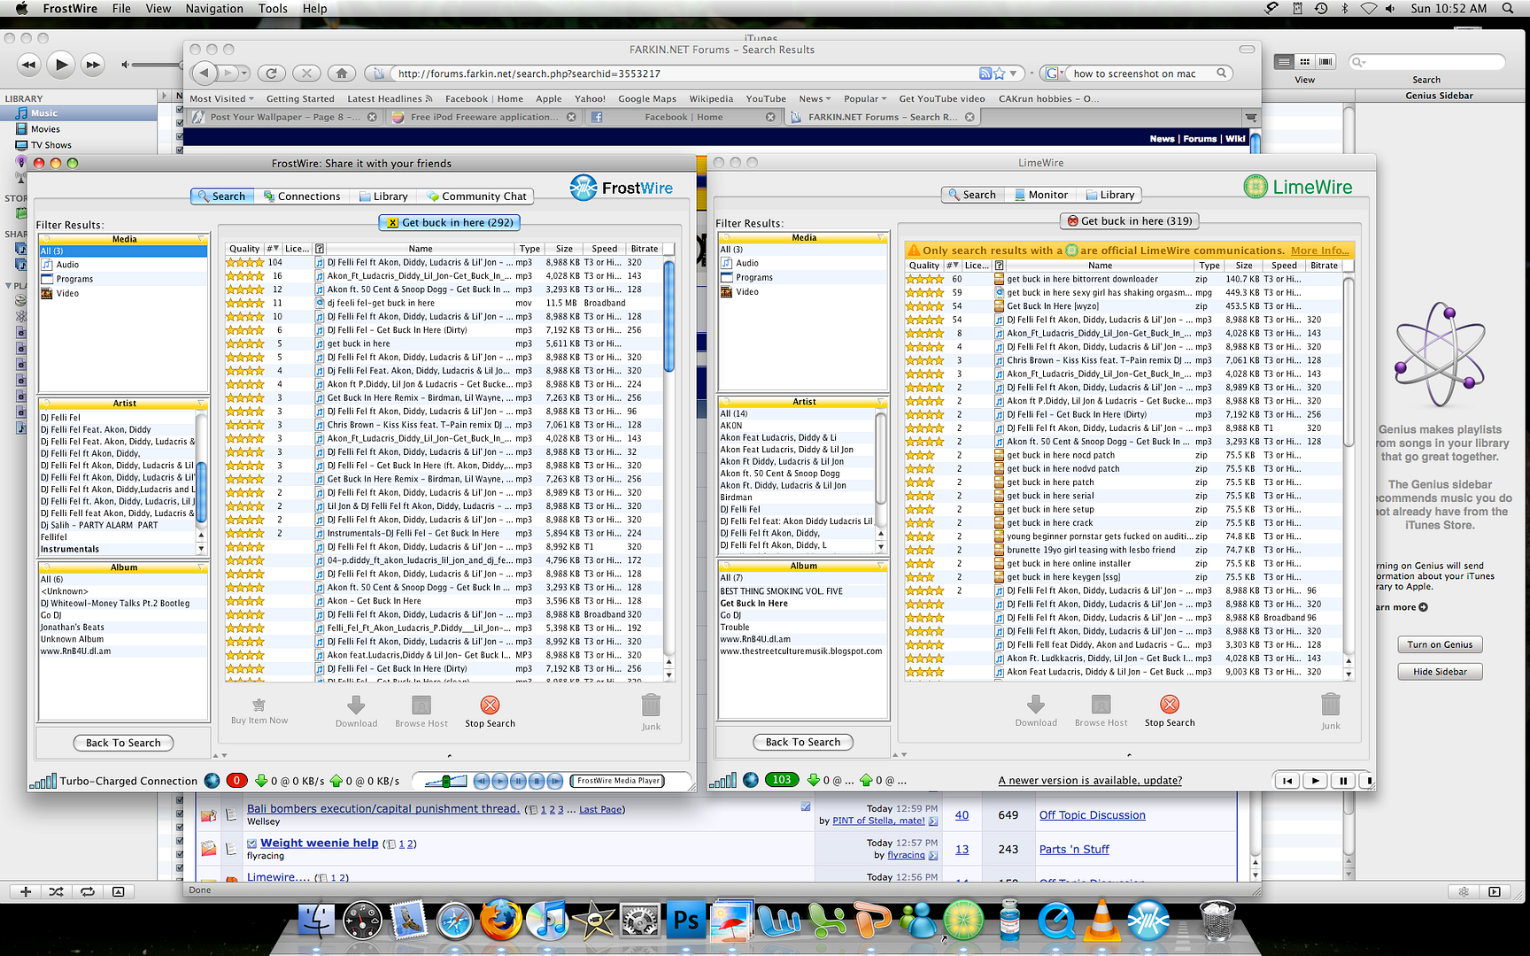Click LimeWire Browse Host icon
1530x956 pixels.
tap(1101, 705)
